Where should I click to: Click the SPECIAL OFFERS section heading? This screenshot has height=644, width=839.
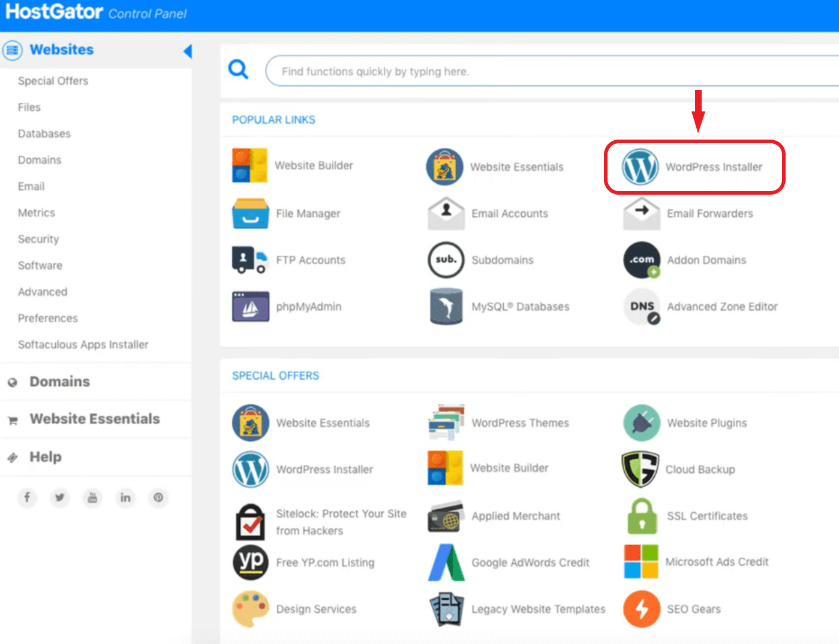276,376
